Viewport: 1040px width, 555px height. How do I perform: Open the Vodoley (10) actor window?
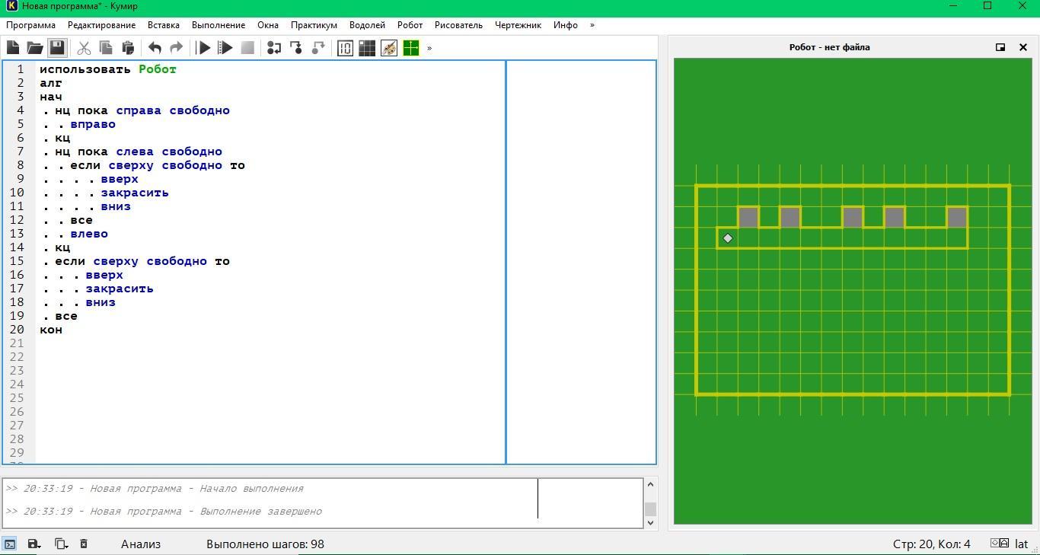[345, 48]
